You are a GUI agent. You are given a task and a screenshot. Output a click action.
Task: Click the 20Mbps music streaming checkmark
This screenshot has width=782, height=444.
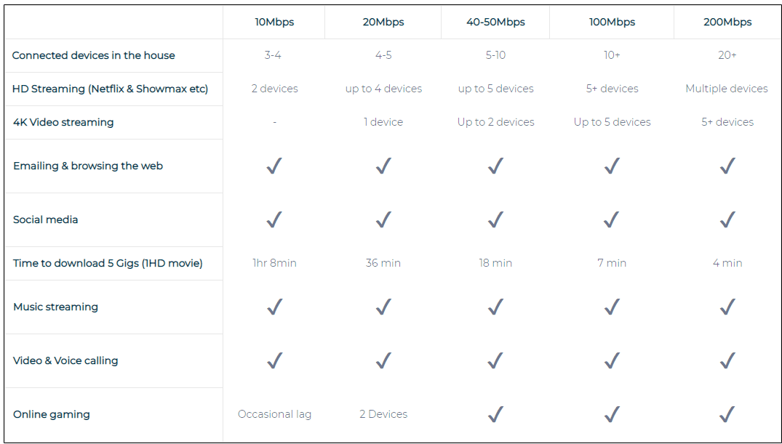(x=383, y=307)
